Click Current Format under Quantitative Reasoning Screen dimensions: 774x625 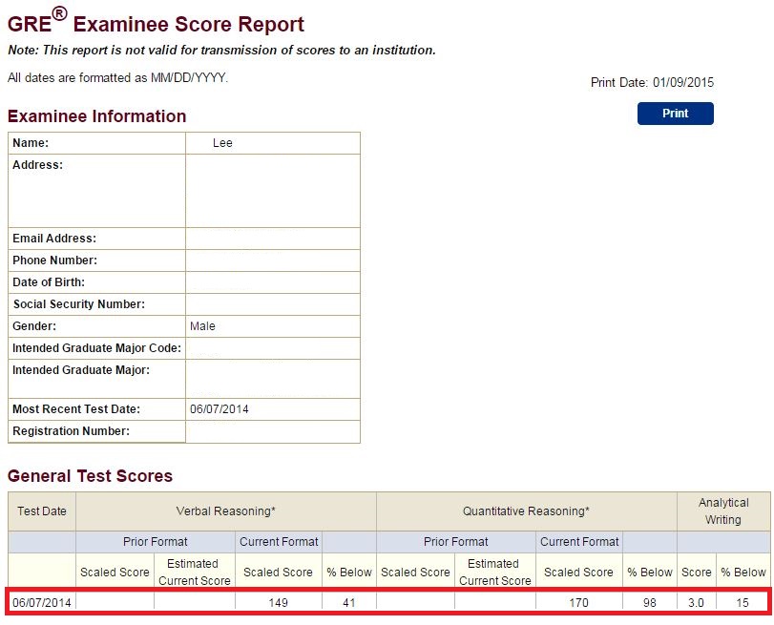click(579, 542)
